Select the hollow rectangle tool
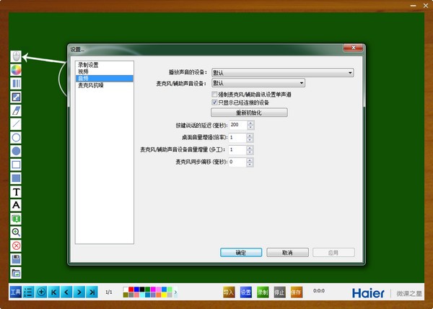The height and width of the screenshot is (309, 433). tap(16, 165)
